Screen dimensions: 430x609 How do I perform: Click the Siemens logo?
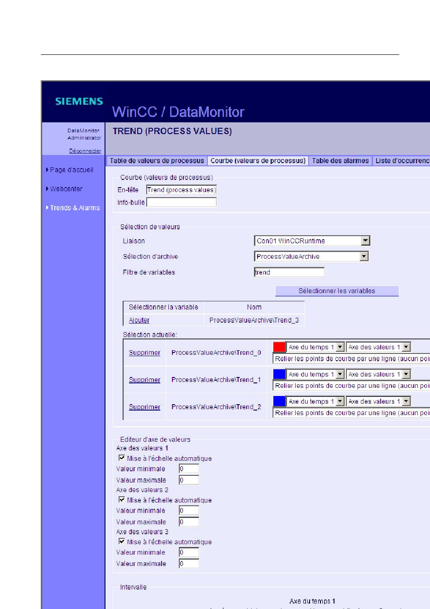[79, 101]
